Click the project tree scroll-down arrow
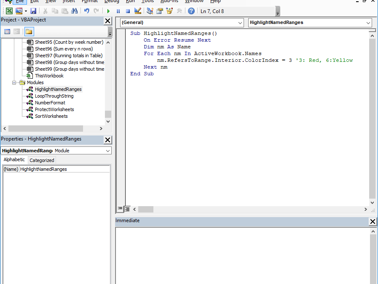Screen dimensions: 378x284 108,121
